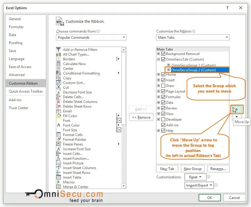The image size is (251, 207).
Task: Click the New Tab button
Action: pos(167,169)
